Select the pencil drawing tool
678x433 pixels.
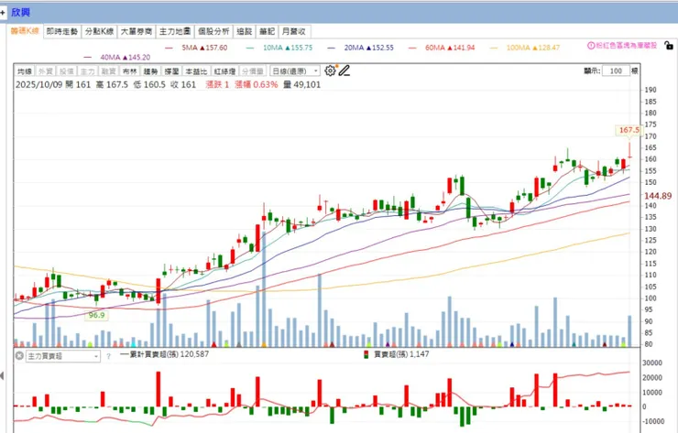click(344, 70)
